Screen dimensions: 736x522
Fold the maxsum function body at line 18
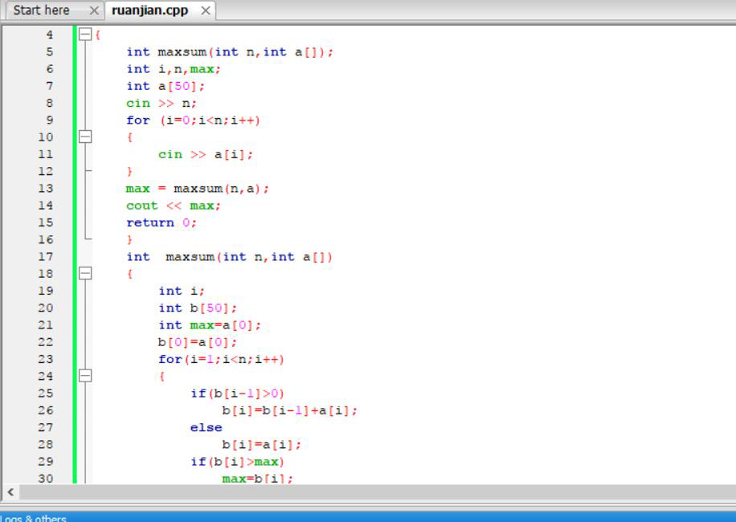pos(84,274)
